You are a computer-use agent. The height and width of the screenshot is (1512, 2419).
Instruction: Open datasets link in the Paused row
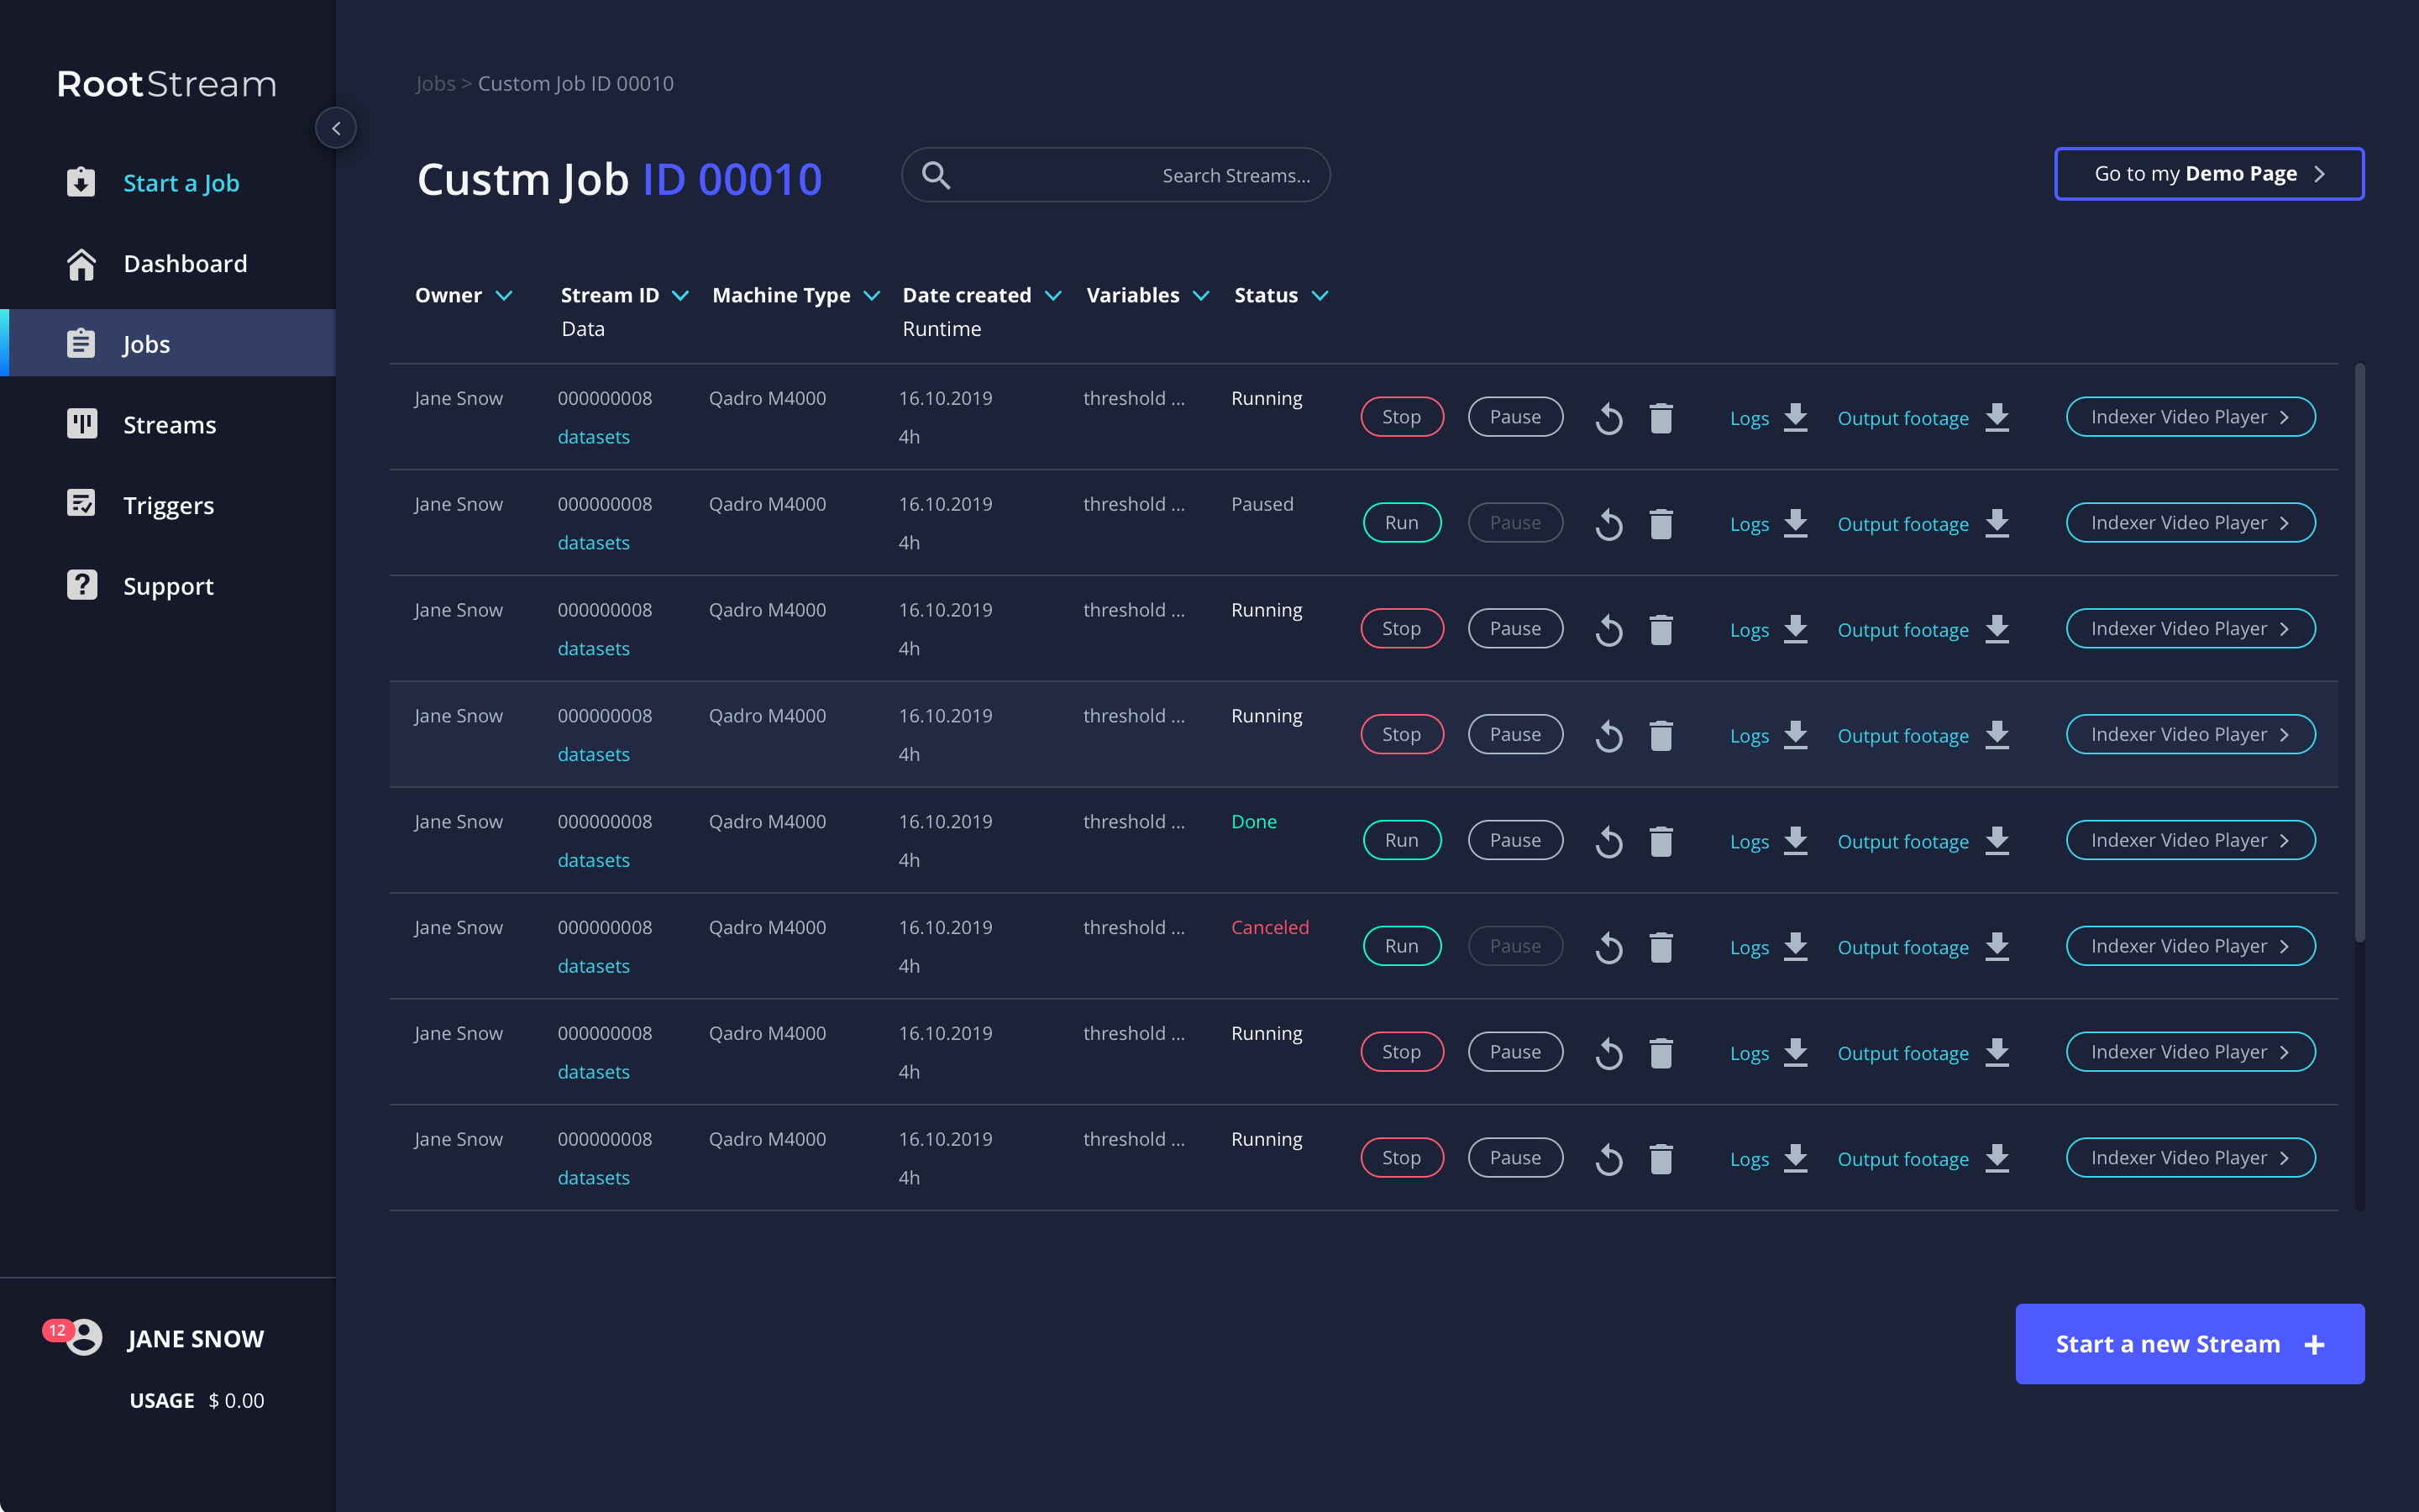click(x=594, y=543)
